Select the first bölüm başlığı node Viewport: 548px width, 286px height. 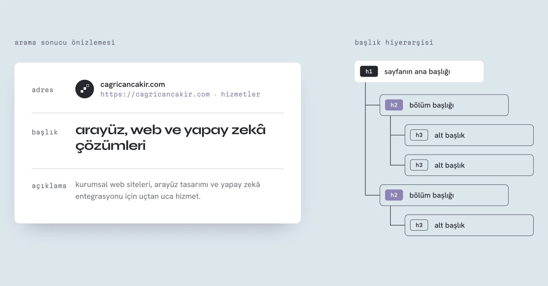[444, 105]
